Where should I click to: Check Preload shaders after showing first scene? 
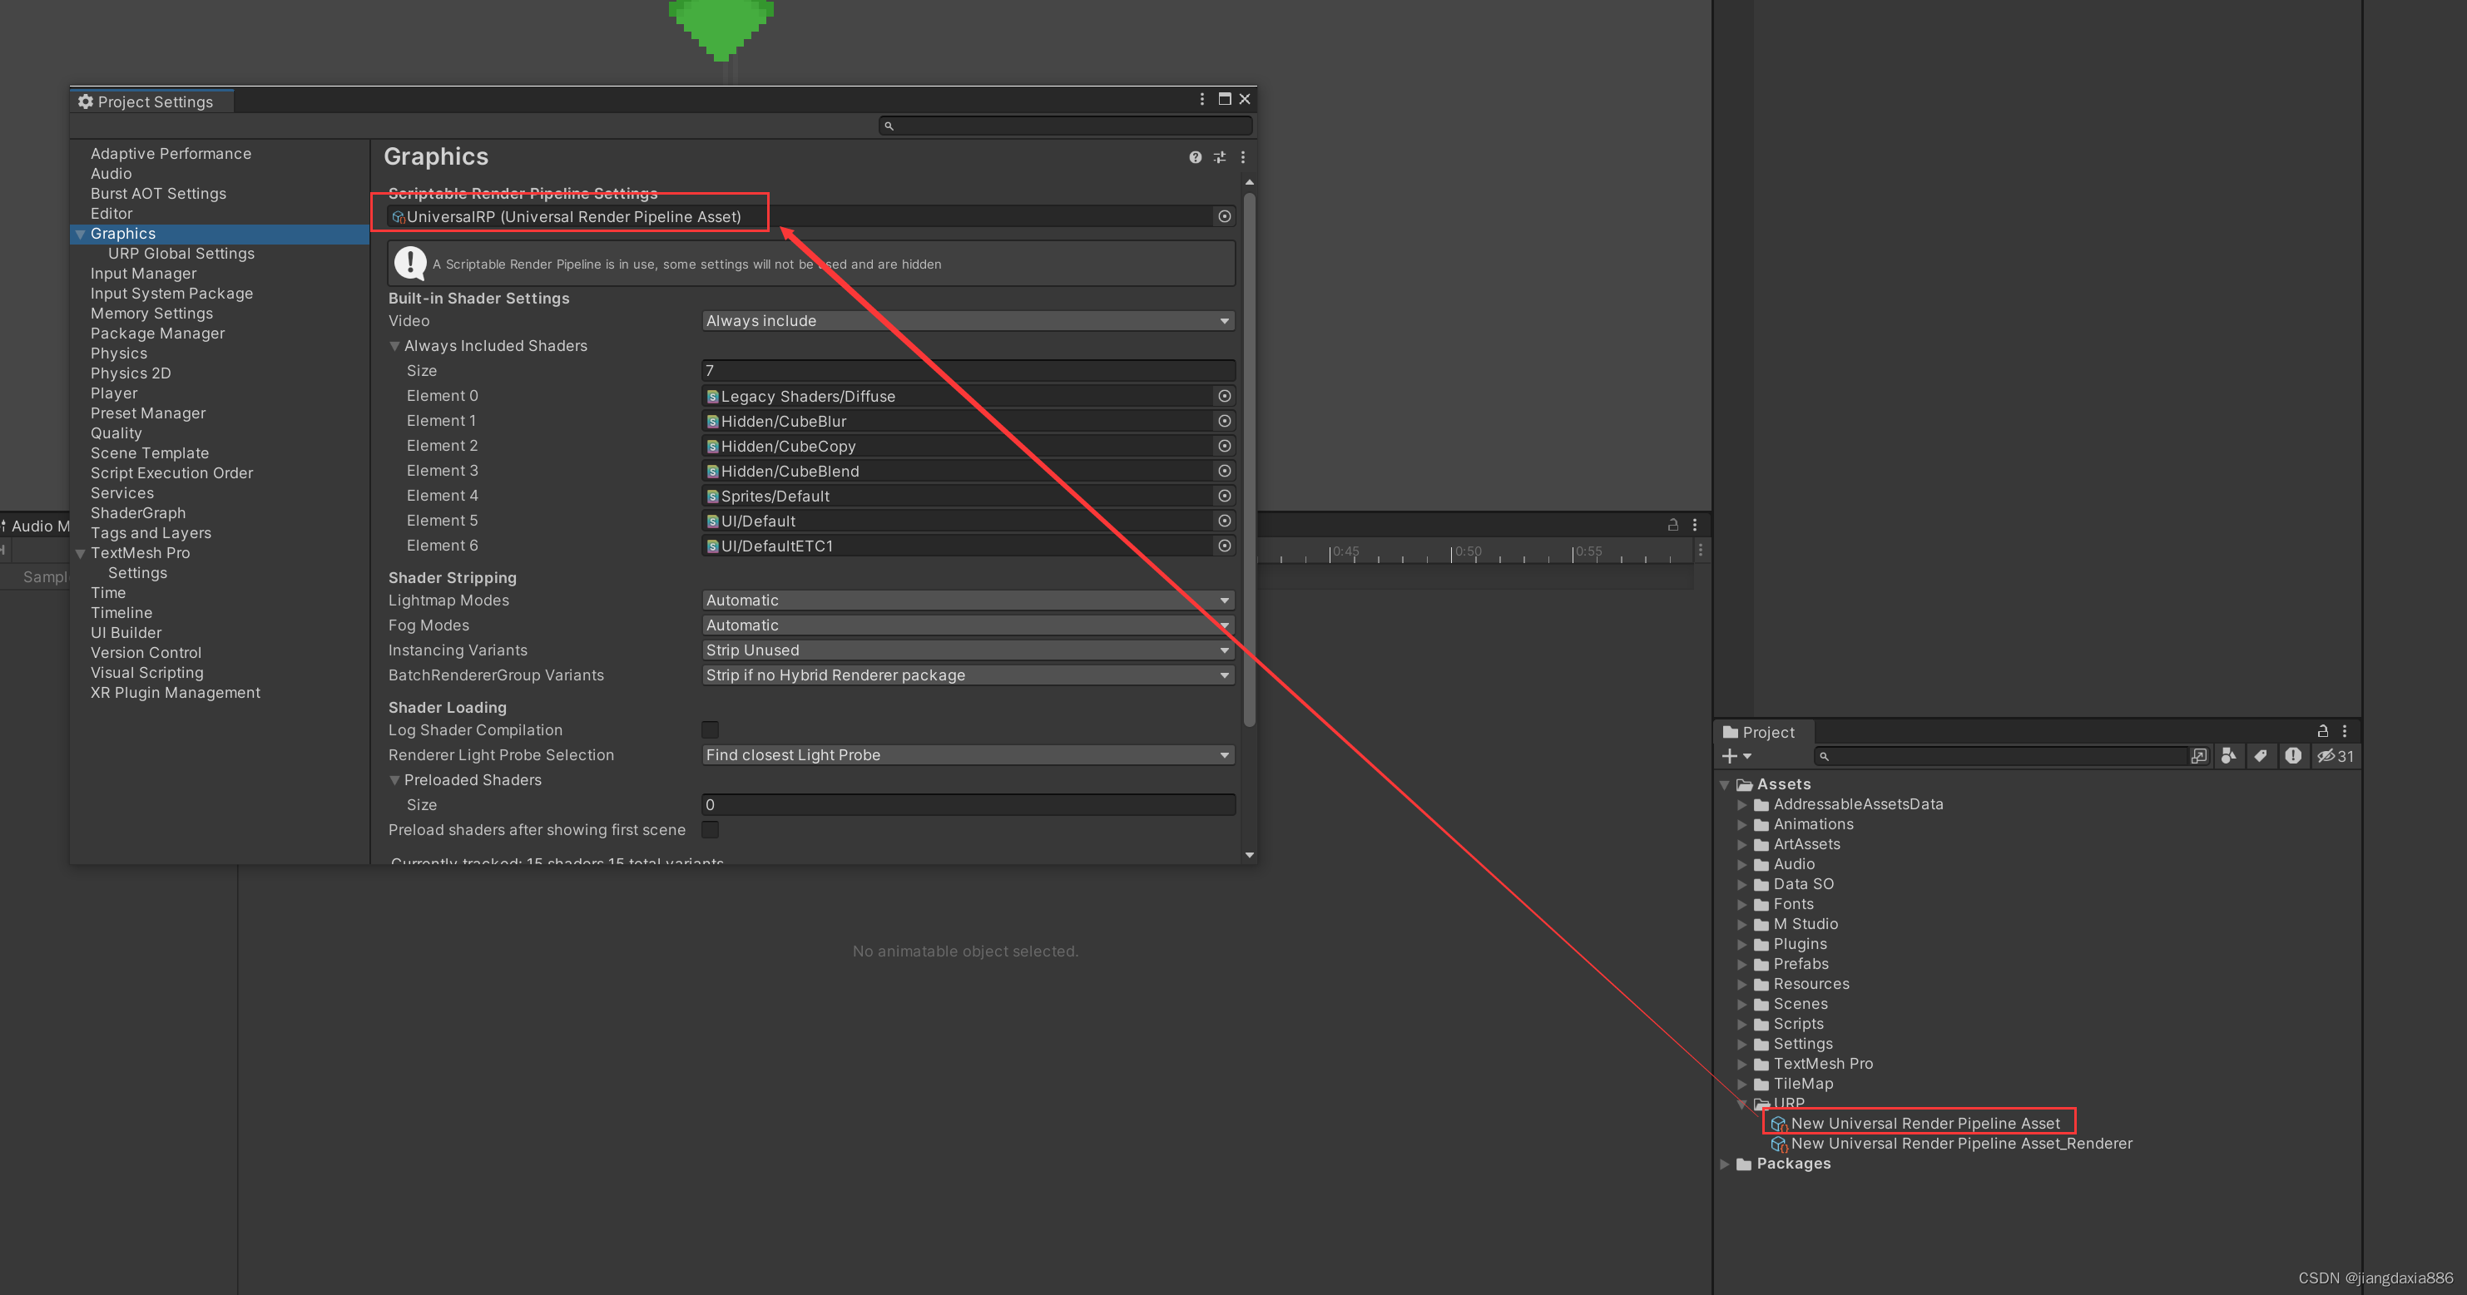(x=710, y=830)
